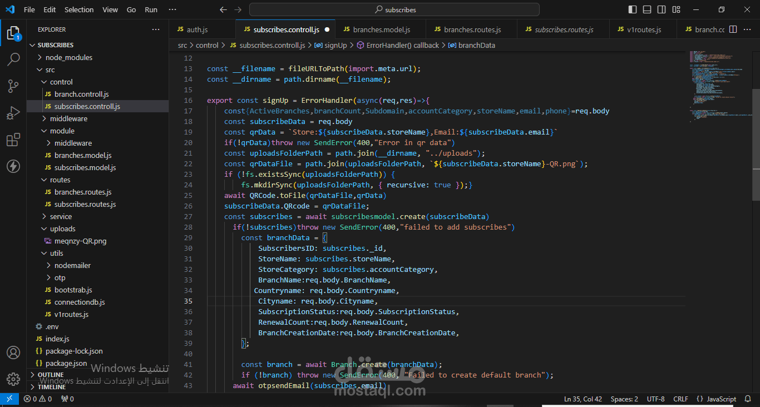Expand the OUTLINE section
This screenshot has width=760, height=407.
(97, 375)
